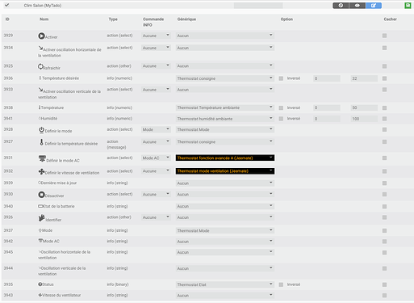Click the ban icon button in header

[341, 6]
